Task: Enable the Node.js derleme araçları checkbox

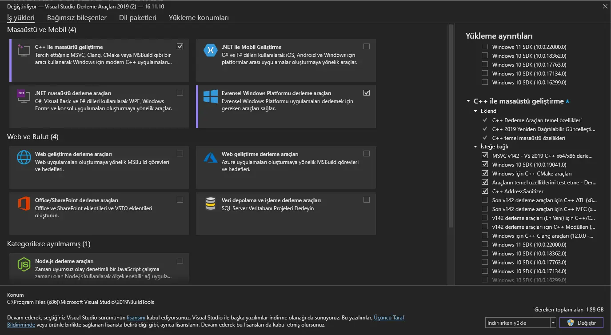Action: (180, 261)
